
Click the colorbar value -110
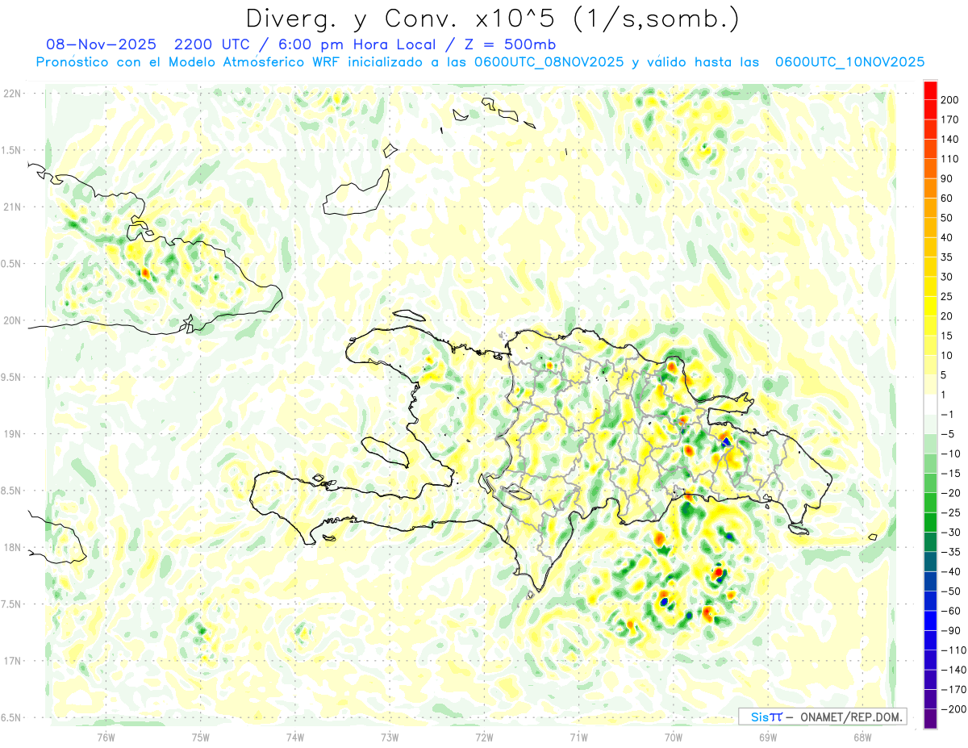[955, 650]
